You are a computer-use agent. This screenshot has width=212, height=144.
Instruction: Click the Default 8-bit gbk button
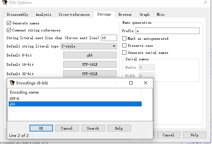[90, 55]
